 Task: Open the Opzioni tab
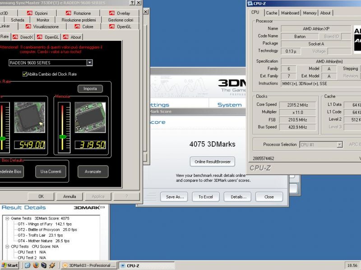click(37, 13)
